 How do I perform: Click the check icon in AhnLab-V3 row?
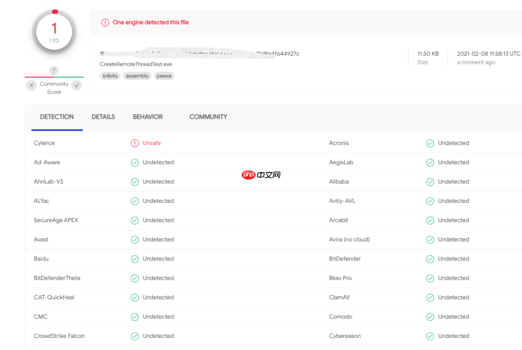pos(135,182)
